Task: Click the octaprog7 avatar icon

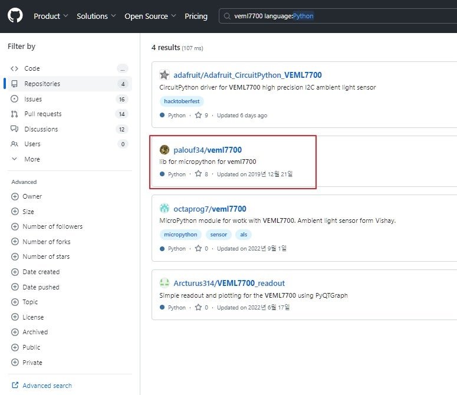Action: click(x=165, y=208)
